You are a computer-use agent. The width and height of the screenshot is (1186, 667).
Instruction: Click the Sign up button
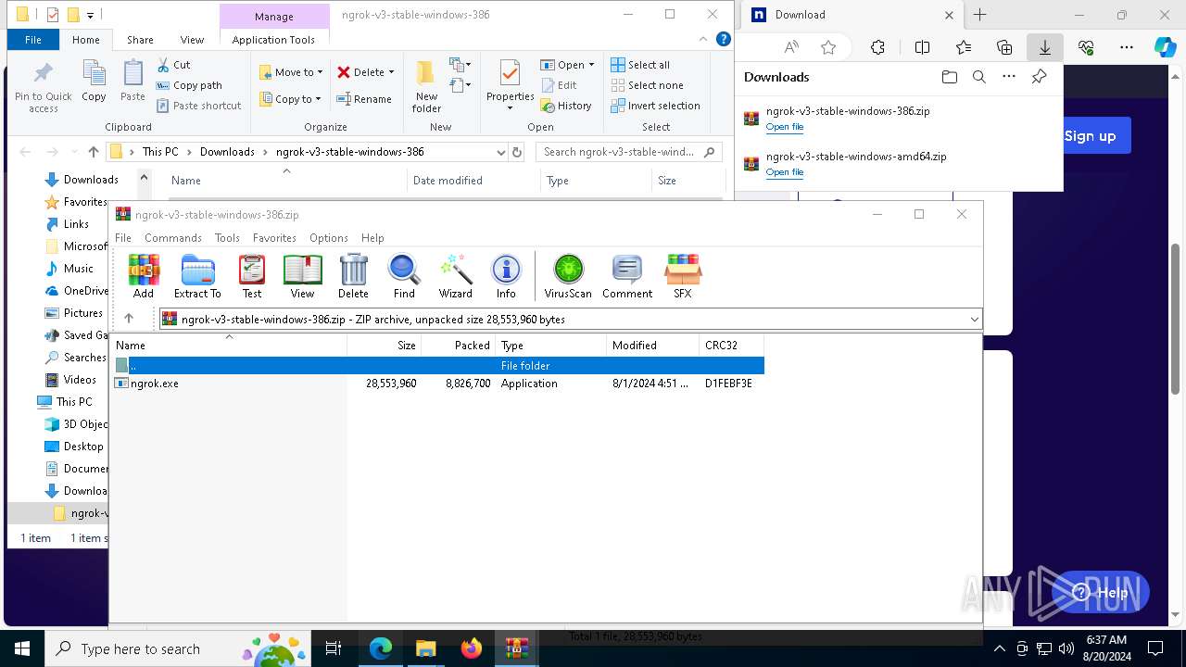(x=1091, y=136)
